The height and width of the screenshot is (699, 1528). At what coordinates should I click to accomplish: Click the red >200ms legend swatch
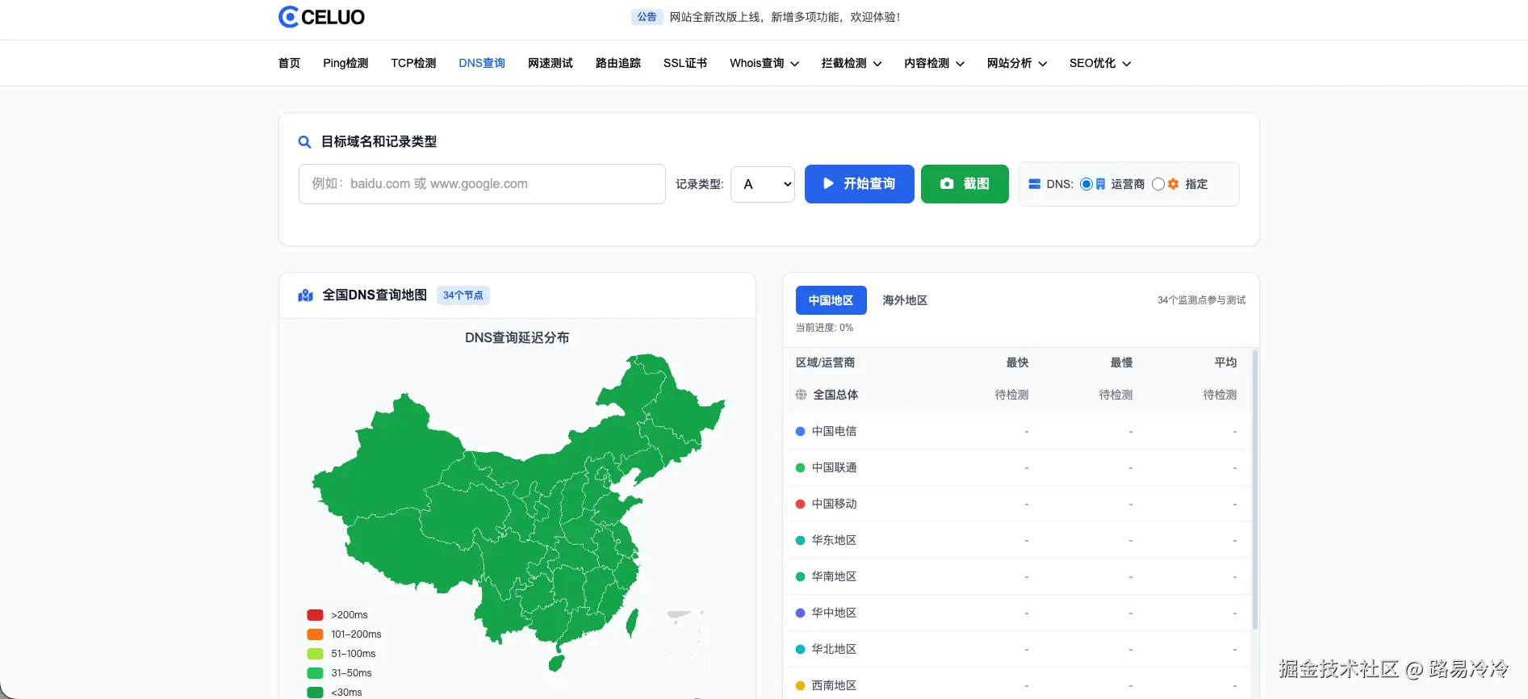pos(316,615)
